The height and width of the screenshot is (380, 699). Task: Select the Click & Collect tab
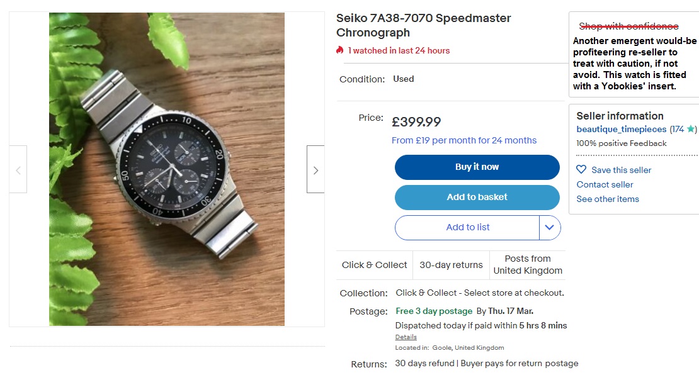(374, 265)
